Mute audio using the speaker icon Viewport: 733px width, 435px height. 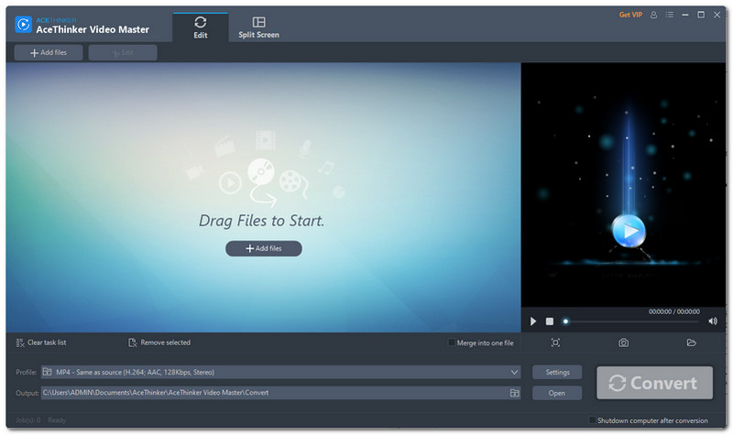coord(713,321)
